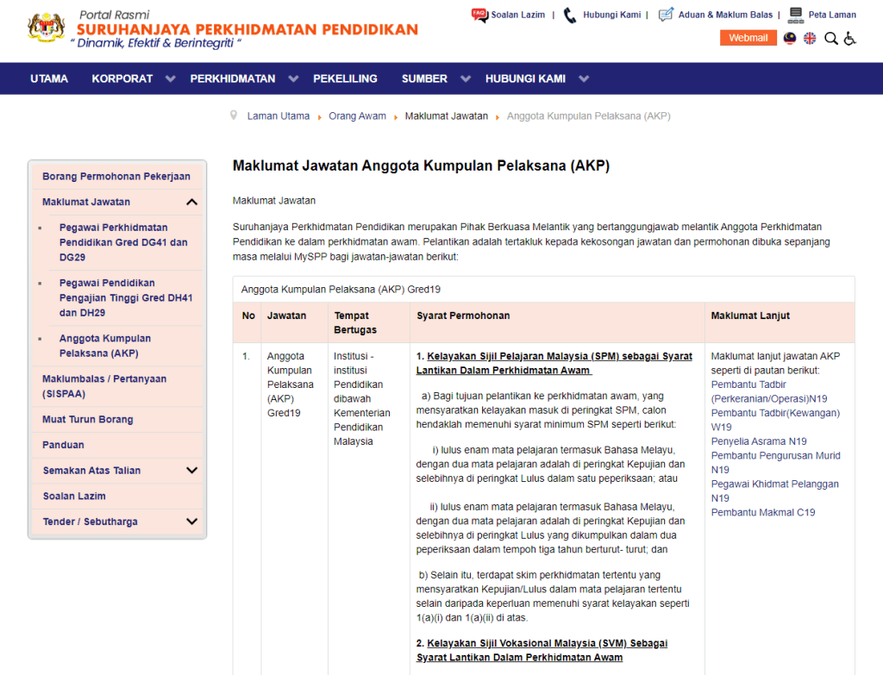
Task: Open Hubungi Kami link in top header
Action: point(611,15)
